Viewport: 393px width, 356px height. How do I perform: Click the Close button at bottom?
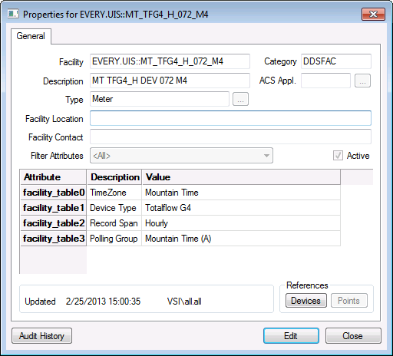click(x=353, y=336)
